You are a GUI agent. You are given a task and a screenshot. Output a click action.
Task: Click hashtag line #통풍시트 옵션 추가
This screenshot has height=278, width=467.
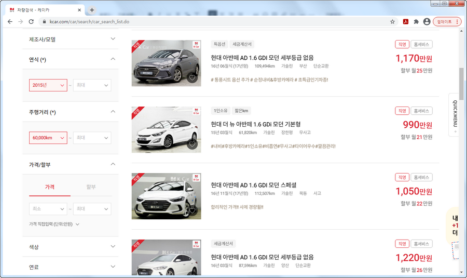tap(269, 80)
